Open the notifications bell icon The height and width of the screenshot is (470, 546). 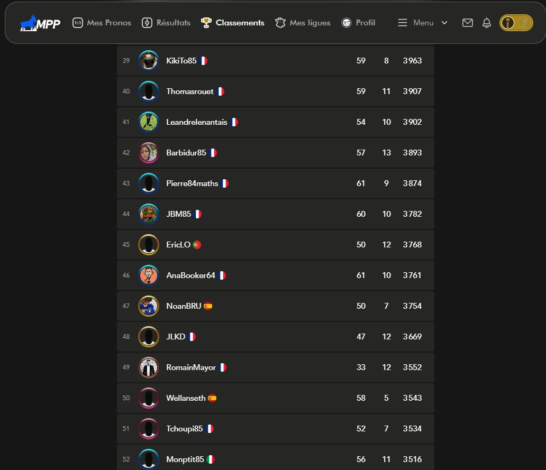tap(486, 23)
